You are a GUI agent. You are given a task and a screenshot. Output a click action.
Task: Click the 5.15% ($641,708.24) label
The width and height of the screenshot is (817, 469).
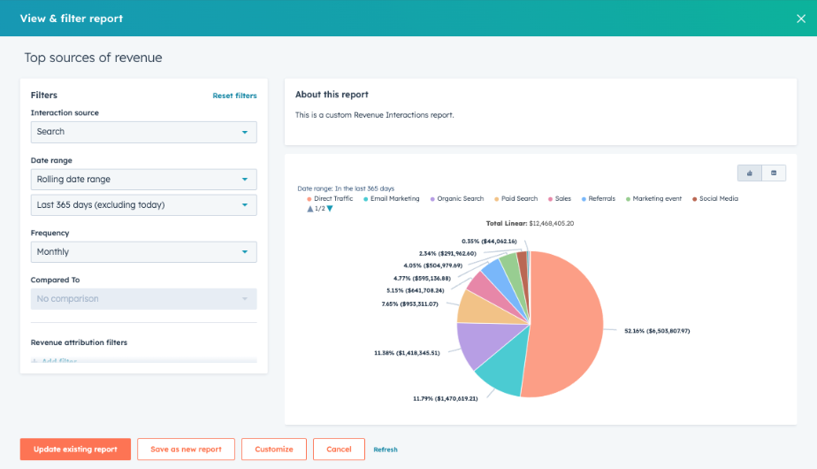pos(416,290)
